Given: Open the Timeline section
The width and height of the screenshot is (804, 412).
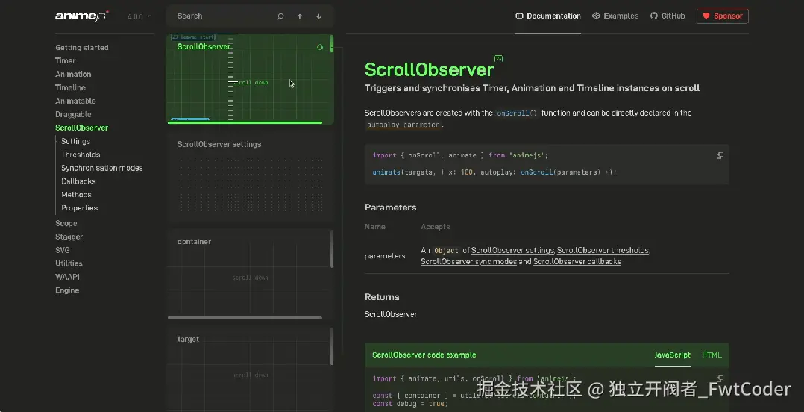Looking at the screenshot, I should pyautogui.click(x=70, y=87).
